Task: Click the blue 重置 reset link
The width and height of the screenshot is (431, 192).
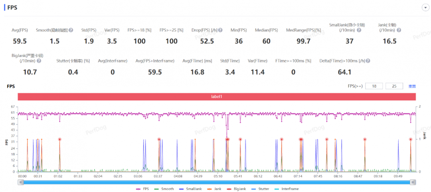Action: [412, 86]
